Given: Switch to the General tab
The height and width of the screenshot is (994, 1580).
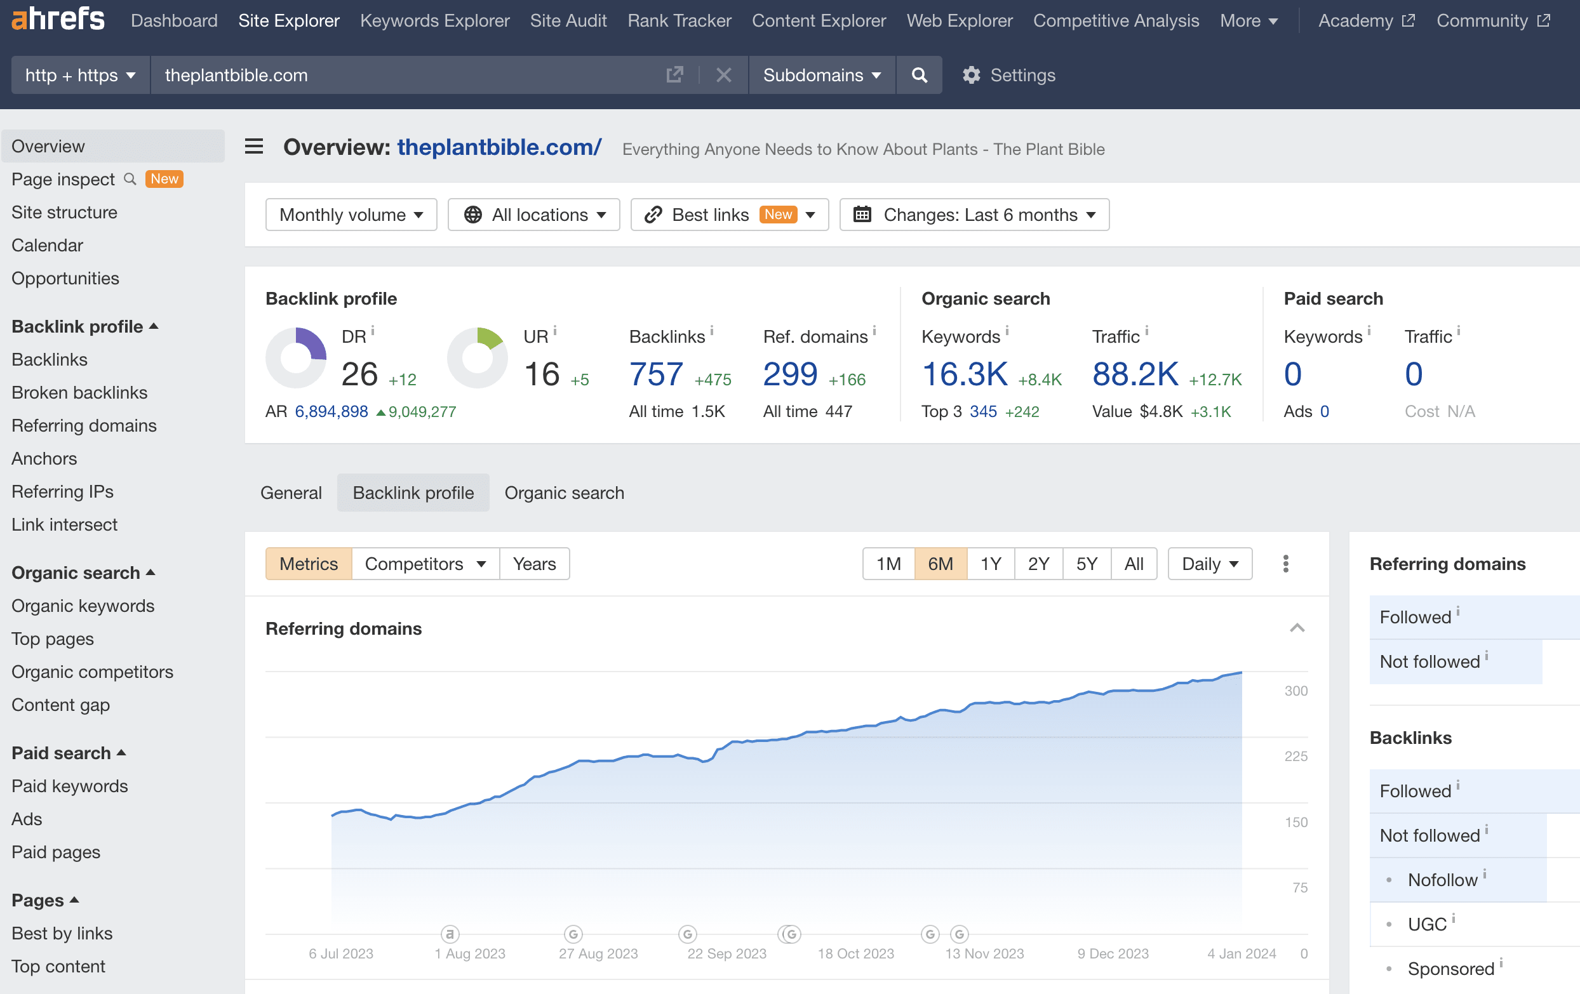Looking at the screenshot, I should (291, 493).
